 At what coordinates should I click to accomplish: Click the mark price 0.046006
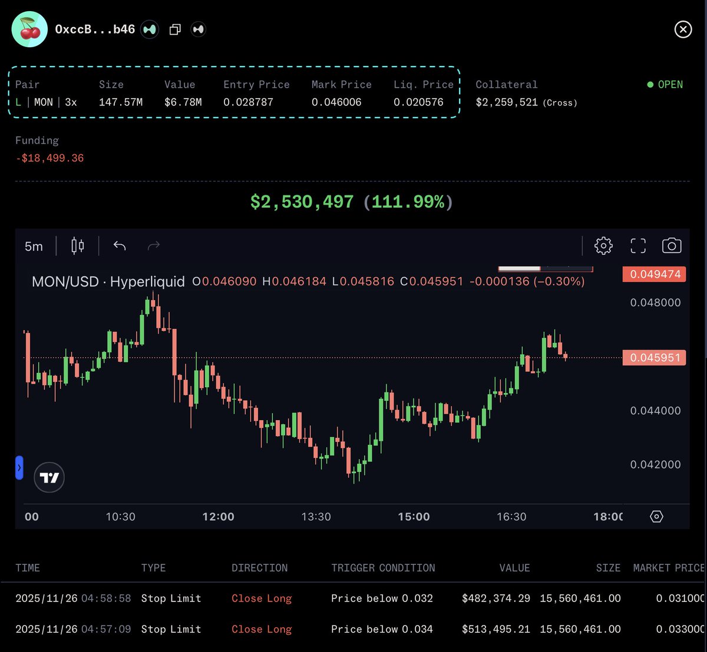[336, 102]
